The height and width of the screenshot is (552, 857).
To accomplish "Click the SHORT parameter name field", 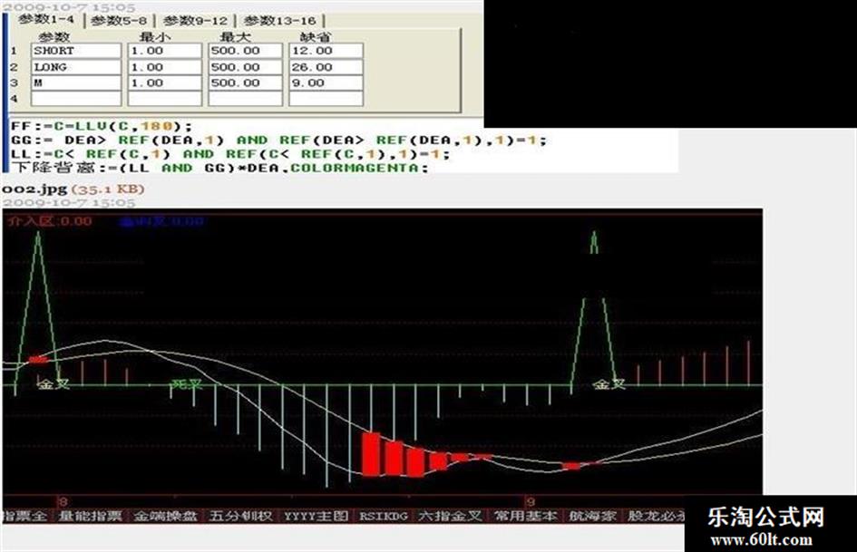I will (76, 51).
